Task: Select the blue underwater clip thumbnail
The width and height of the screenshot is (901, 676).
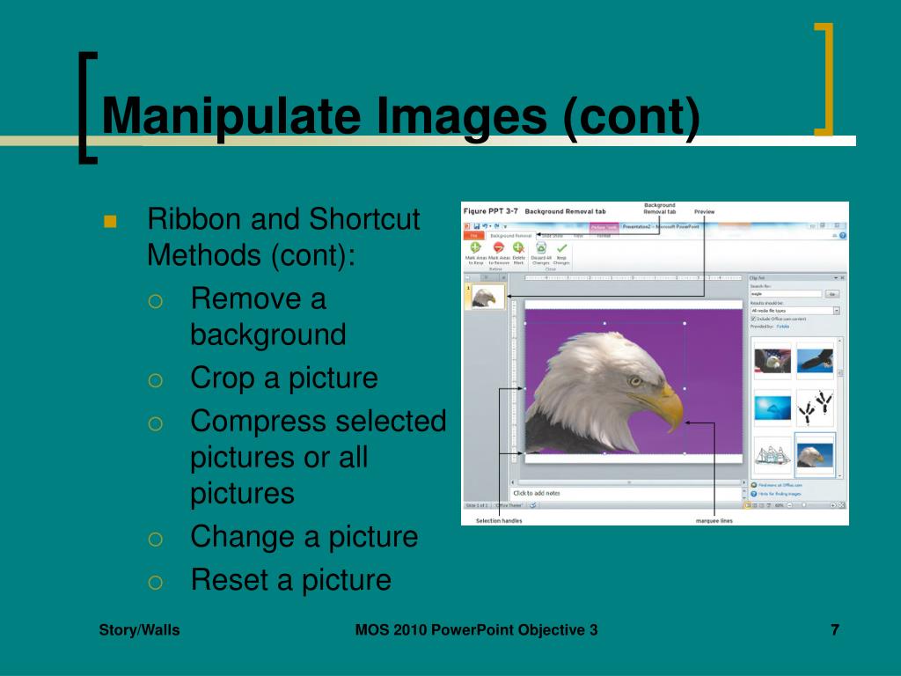Action: pyautogui.click(x=773, y=408)
